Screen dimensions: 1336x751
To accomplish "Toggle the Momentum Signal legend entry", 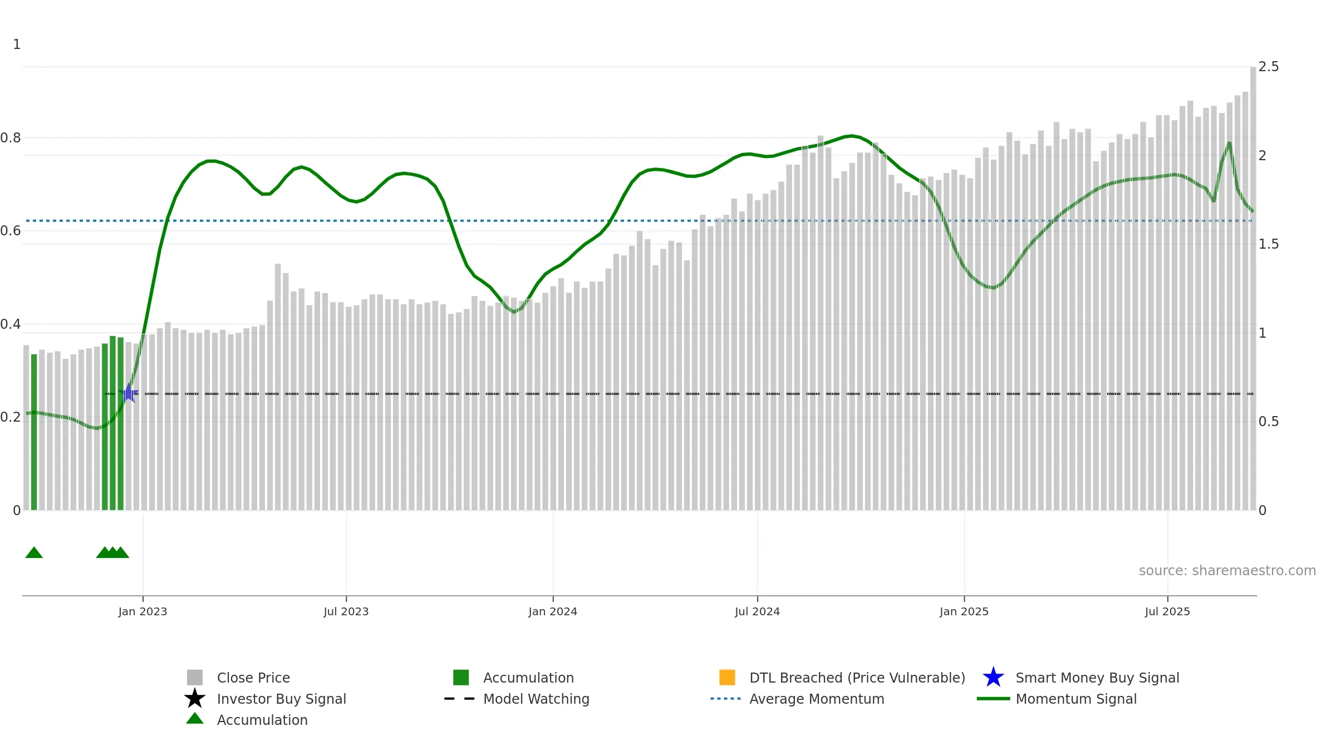I will (x=1076, y=699).
